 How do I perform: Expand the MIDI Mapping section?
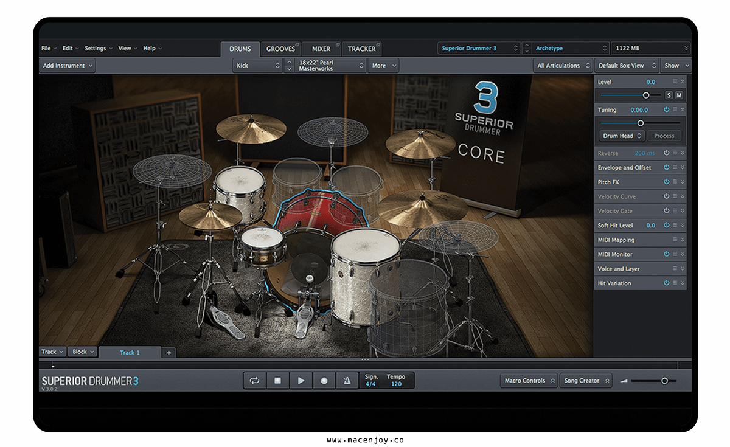point(683,240)
